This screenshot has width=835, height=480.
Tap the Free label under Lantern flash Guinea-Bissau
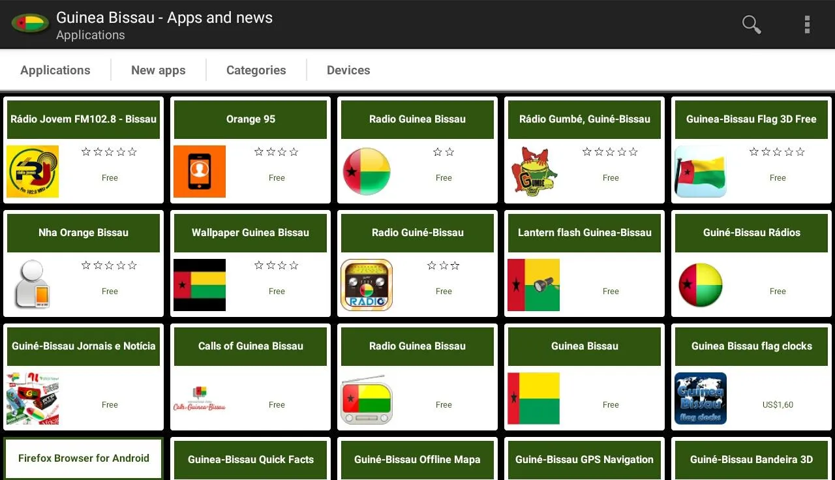pyautogui.click(x=611, y=292)
